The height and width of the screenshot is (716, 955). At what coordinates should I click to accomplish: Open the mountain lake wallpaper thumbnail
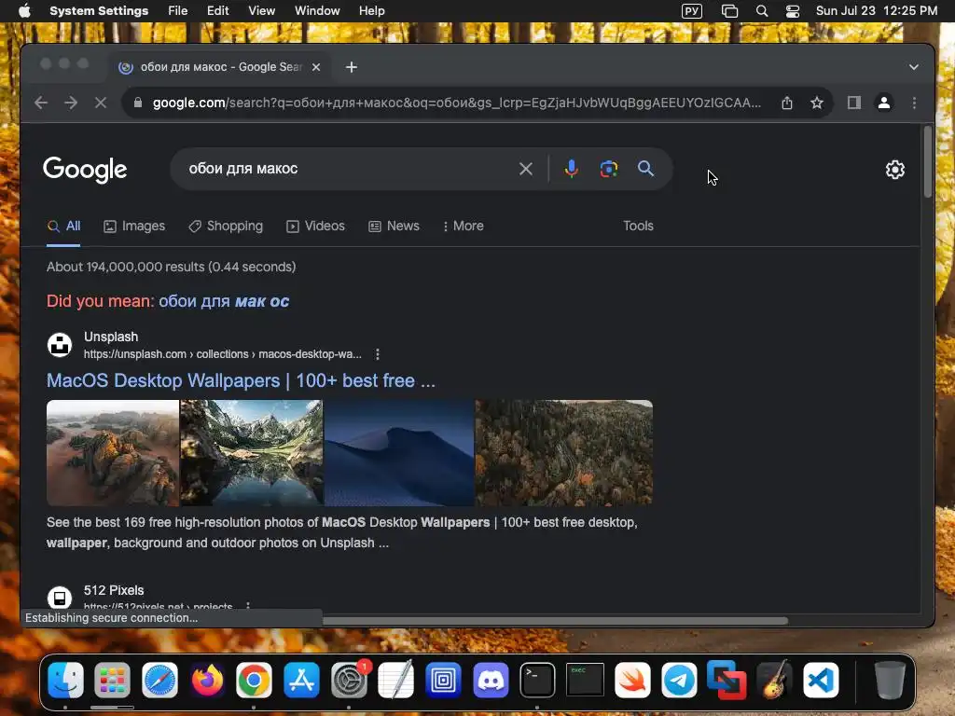(252, 453)
